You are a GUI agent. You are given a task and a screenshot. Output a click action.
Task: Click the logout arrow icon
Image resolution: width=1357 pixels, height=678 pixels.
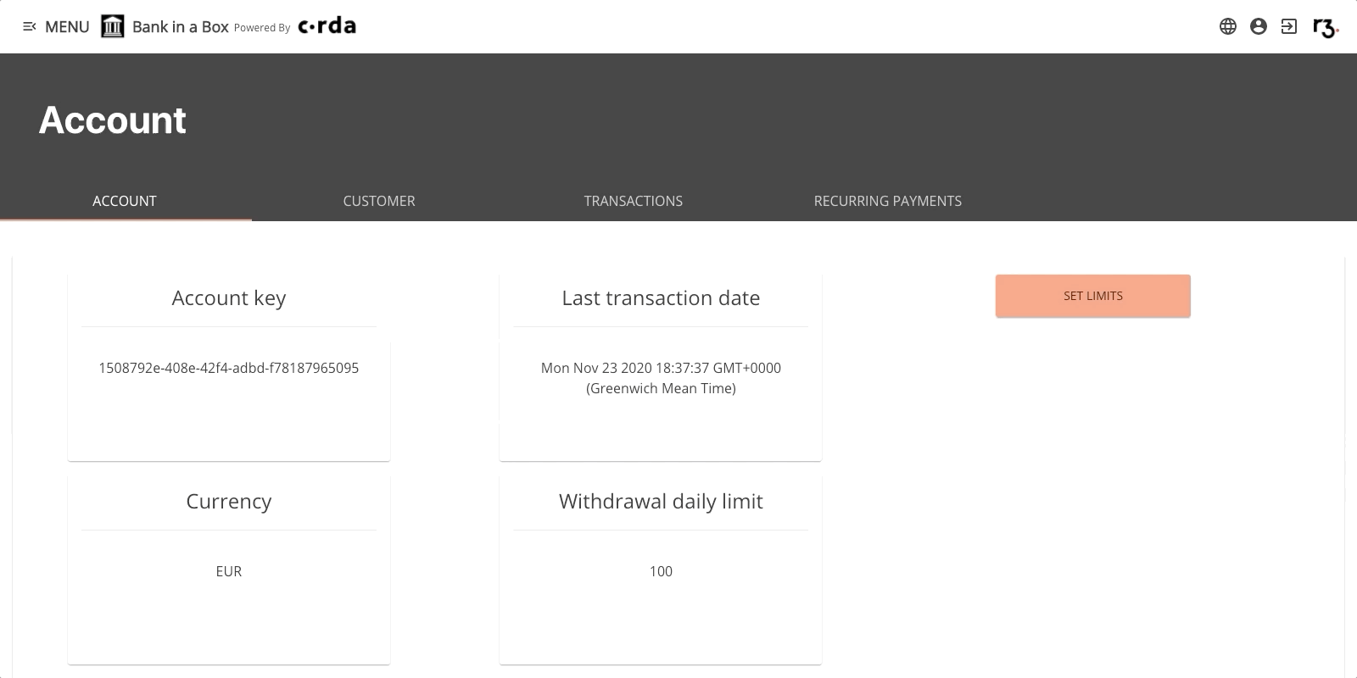coord(1289,26)
